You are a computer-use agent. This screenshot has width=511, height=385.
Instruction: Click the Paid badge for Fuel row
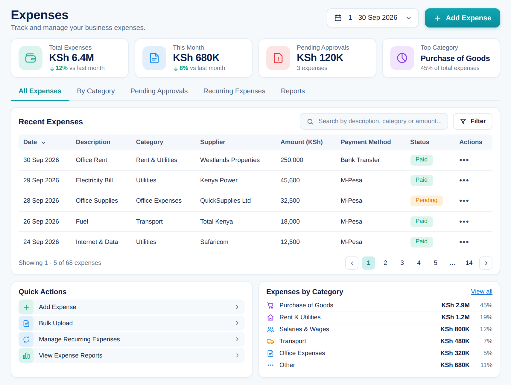(x=422, y=221)
